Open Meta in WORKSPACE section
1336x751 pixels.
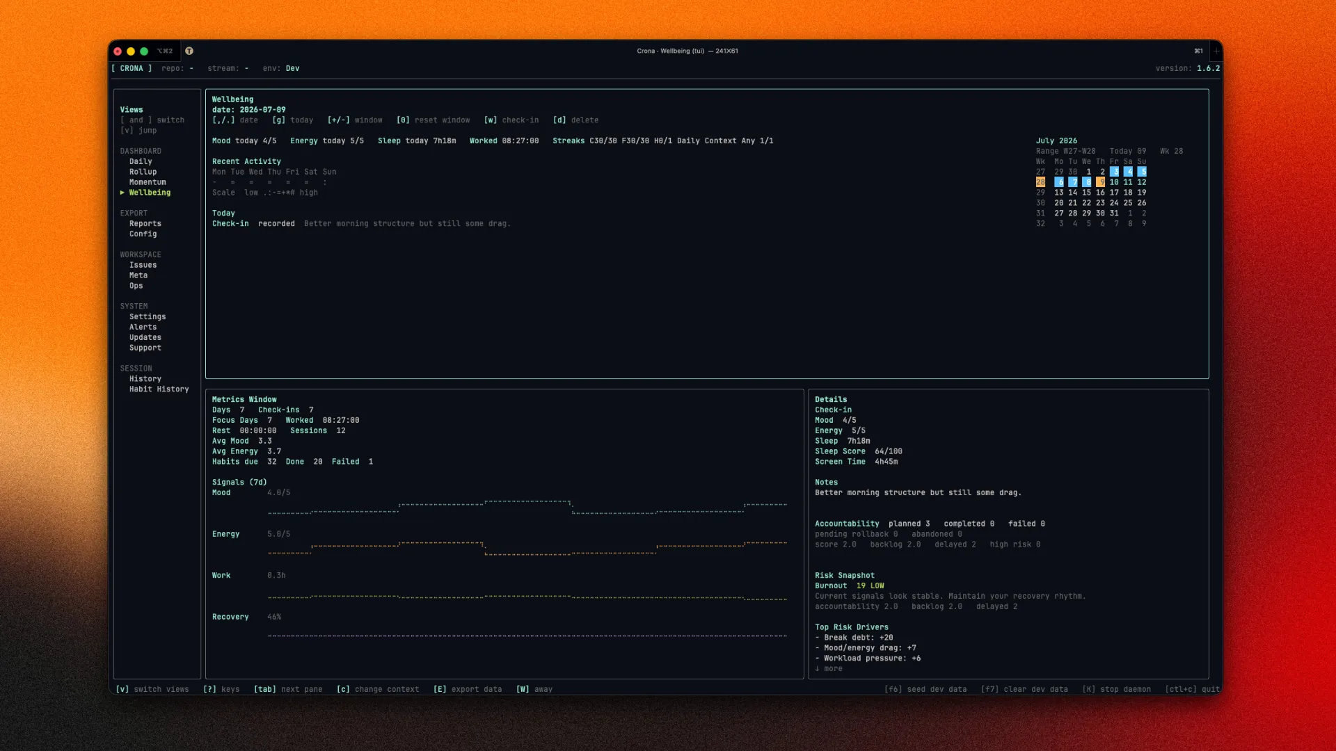[x=138, y=275]
